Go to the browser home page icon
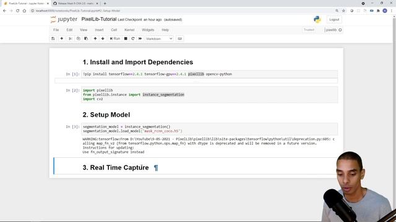Viewport: 396px width, 222px height. [24, 11]
